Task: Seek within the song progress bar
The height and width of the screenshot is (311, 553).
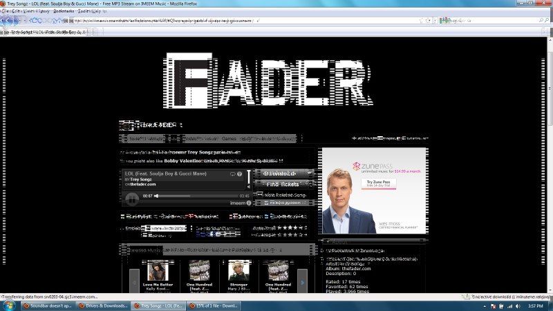Action: click(197, 196)
